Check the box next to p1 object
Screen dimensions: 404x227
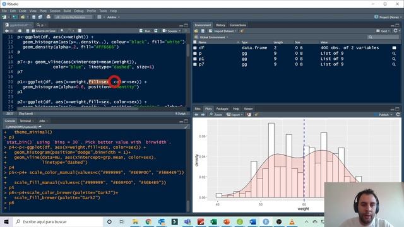(195, 59)
